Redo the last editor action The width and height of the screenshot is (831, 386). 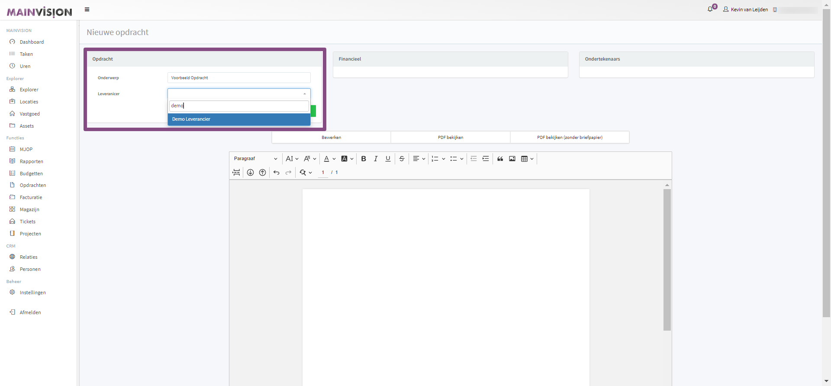point(288,173)
